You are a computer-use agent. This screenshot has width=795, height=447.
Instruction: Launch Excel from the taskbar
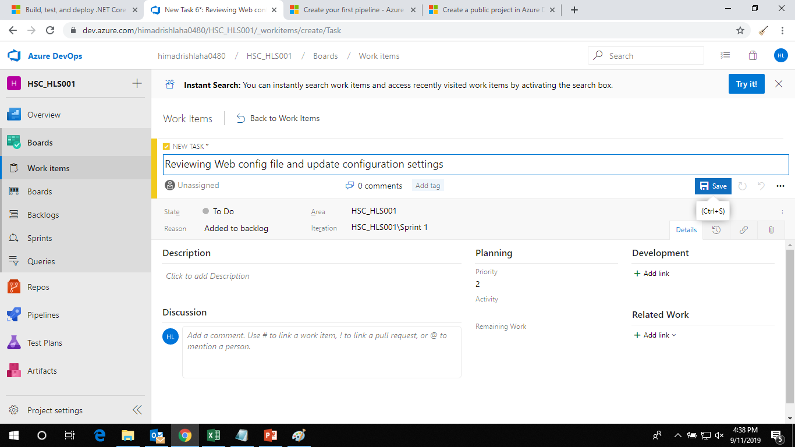[214, 435]
